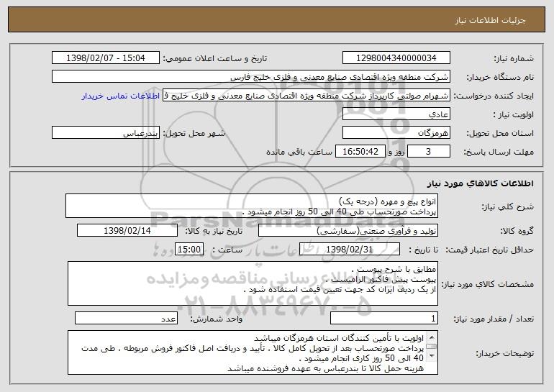Click the label توضیحات خریدار

(504, 353)
